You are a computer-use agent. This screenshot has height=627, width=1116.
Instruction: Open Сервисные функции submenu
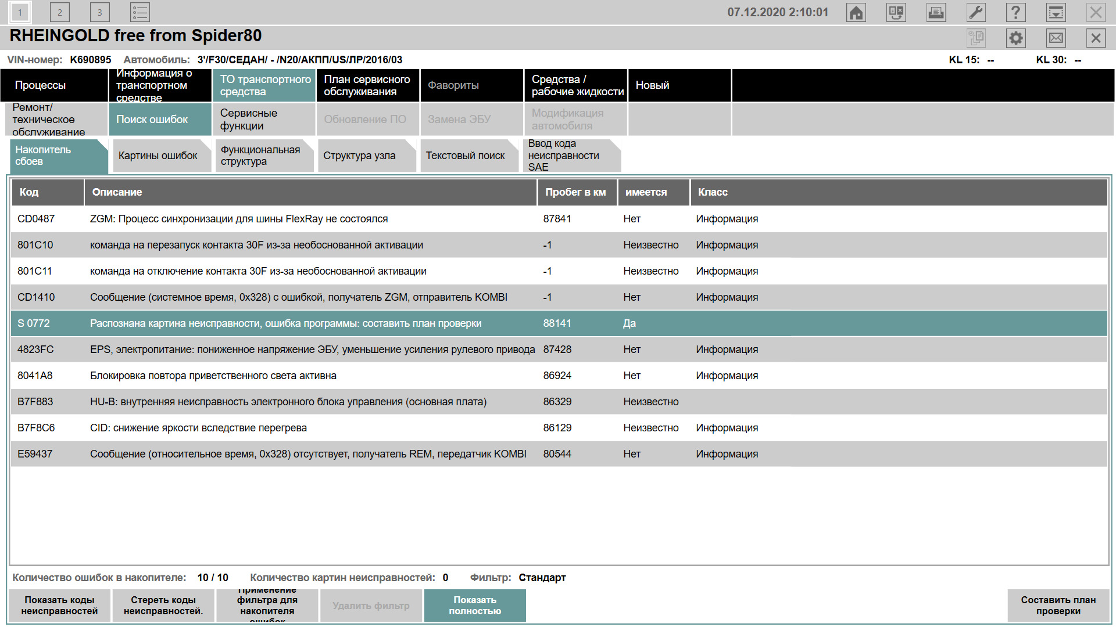point(264,120)
